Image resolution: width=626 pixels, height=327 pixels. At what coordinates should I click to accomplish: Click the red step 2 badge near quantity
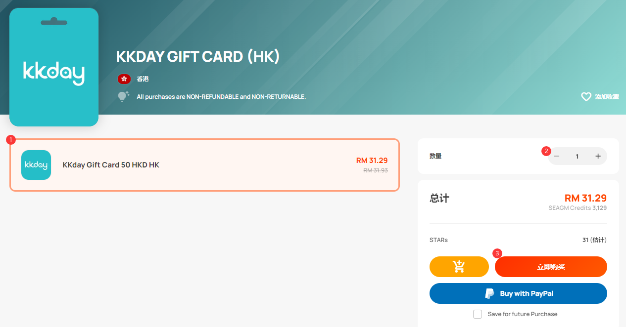click(x=546, y=151)
